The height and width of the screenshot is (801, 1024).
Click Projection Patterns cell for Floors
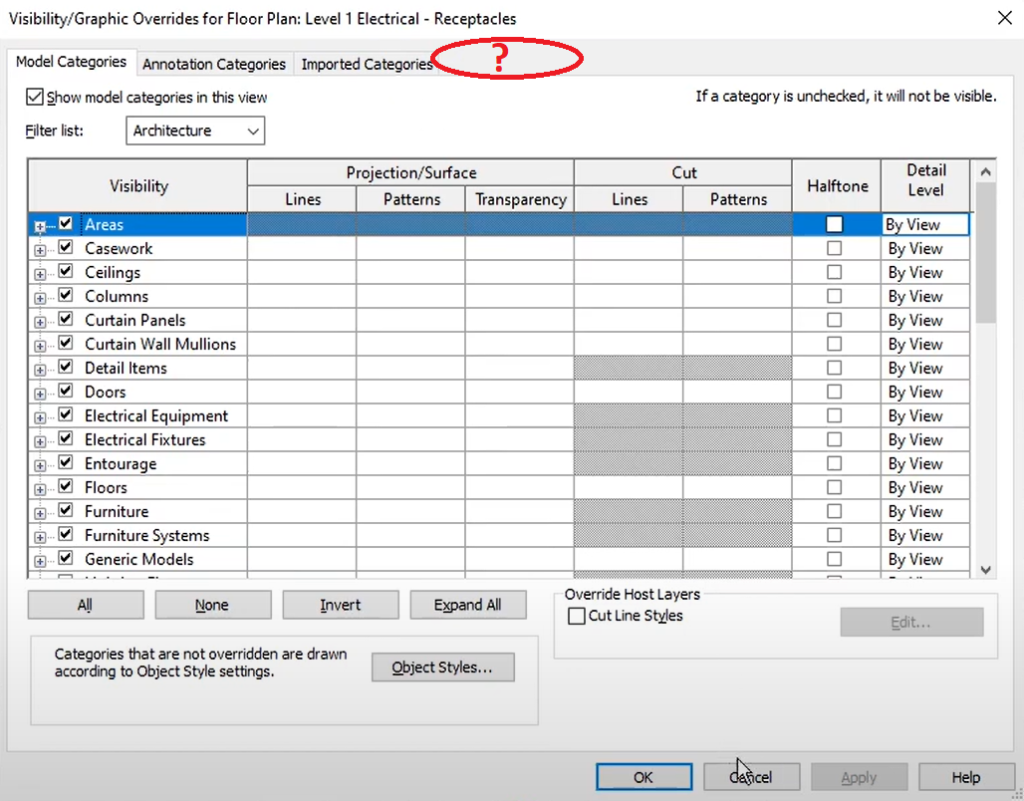(410, 487)
